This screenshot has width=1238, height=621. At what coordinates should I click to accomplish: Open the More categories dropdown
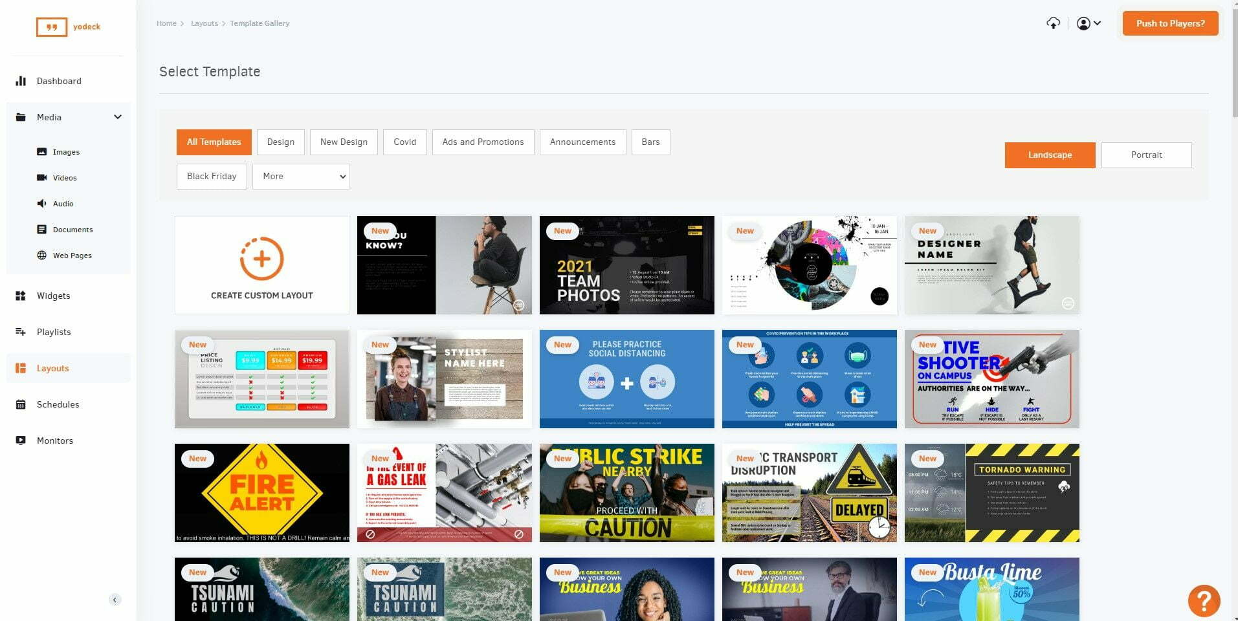tap(301, 177)
